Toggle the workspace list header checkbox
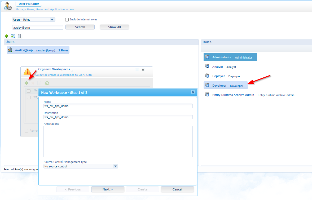Image resolution: width=312 pixels, height=200 pixels. pos(29,91)
